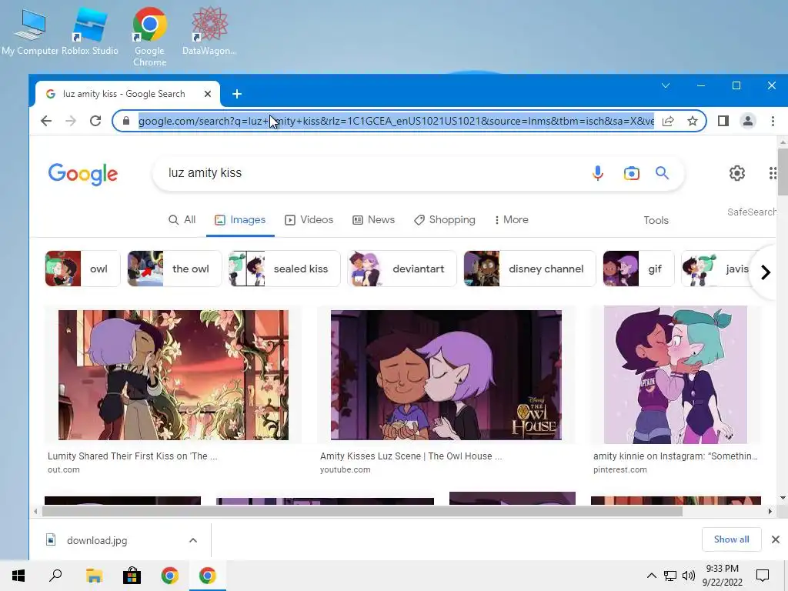Open 'amity kinnie on Instagram' link

(676, 456)
